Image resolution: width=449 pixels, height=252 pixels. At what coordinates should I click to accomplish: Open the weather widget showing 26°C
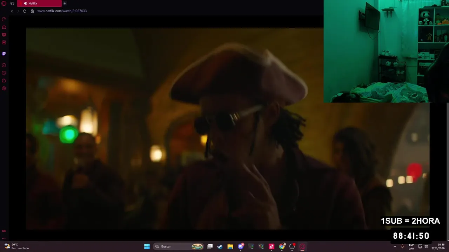(x=16, y=246)
